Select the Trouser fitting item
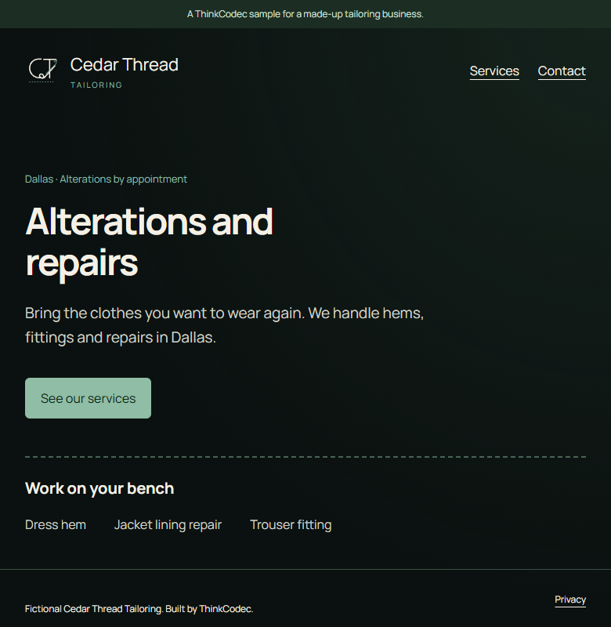Viewport: 611px width, 627px height. 291,524
